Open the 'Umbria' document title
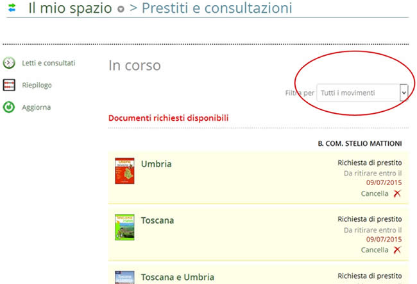Image resolution: width=417 pixels, height=284 pixels. point(157,164)
